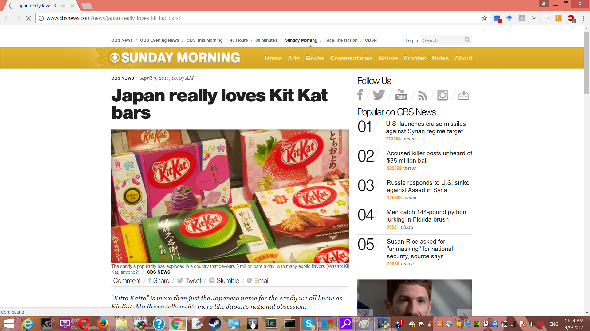590x331 pixels.
Task: Open the Chrome three-dot menu
Action: (583, 18)
